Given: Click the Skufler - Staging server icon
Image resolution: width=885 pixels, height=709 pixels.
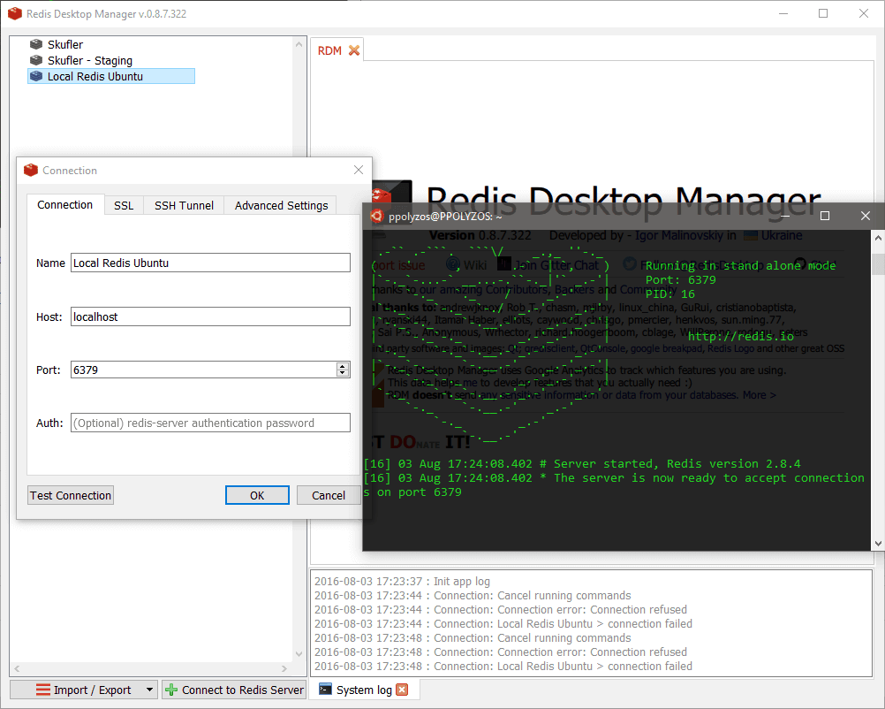Looking at the screenshot, I should point(36,60).
